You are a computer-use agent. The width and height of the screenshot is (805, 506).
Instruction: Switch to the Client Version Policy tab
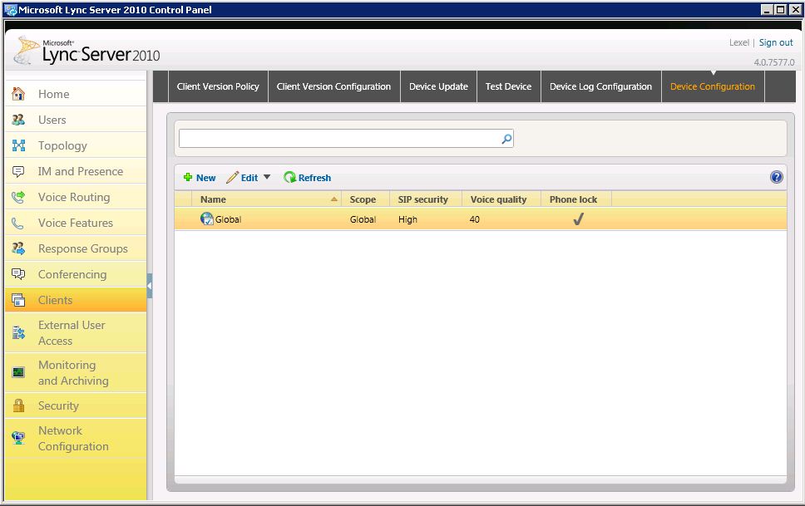(218, 86)
